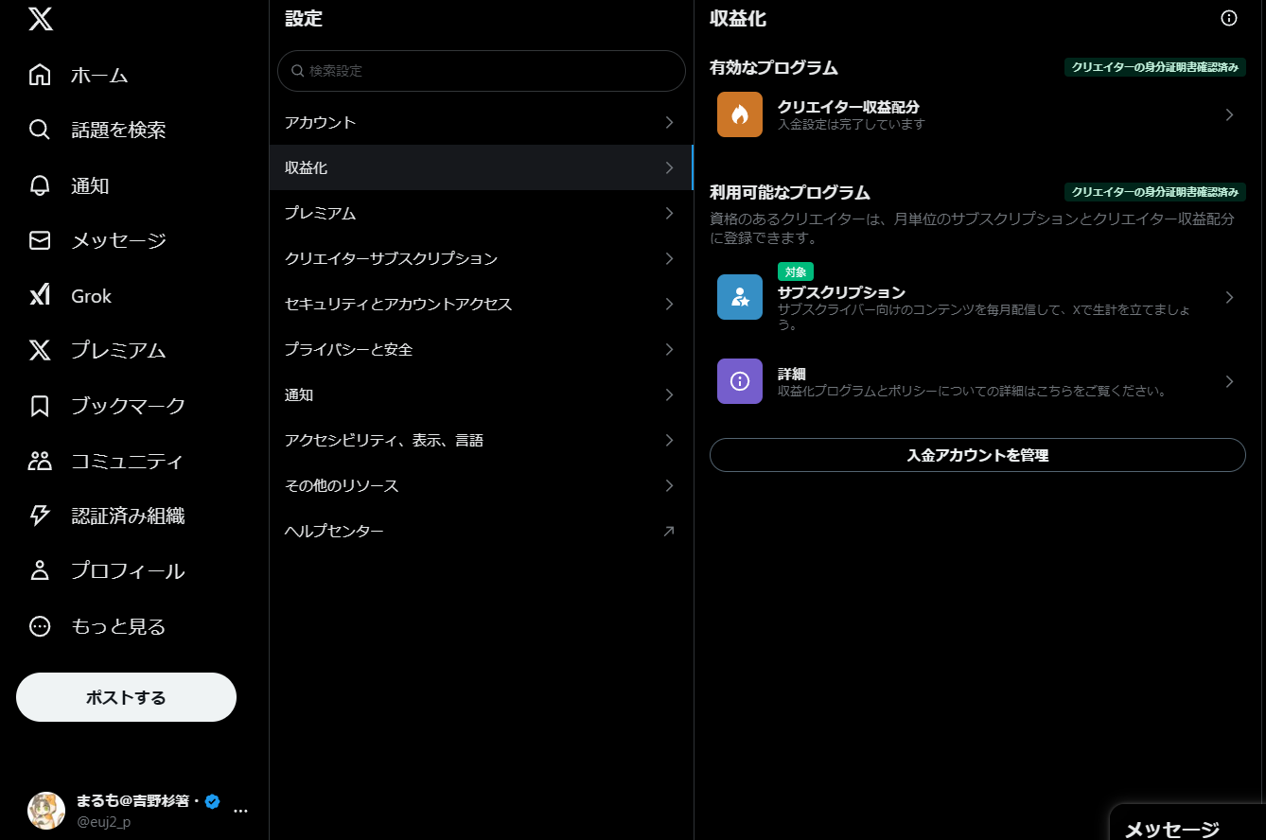Image resolution: width=1266 pixels, height=840 pixels.
Task: Click the ブックマーク label in the sidebar
Action: (129, 406)
